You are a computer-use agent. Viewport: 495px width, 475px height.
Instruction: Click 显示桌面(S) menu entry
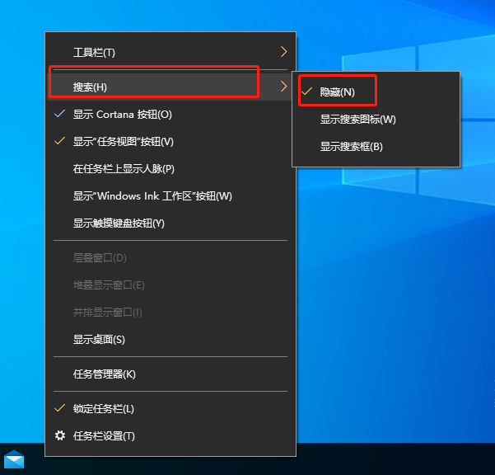pyautogui.click(x=99, y=340)
